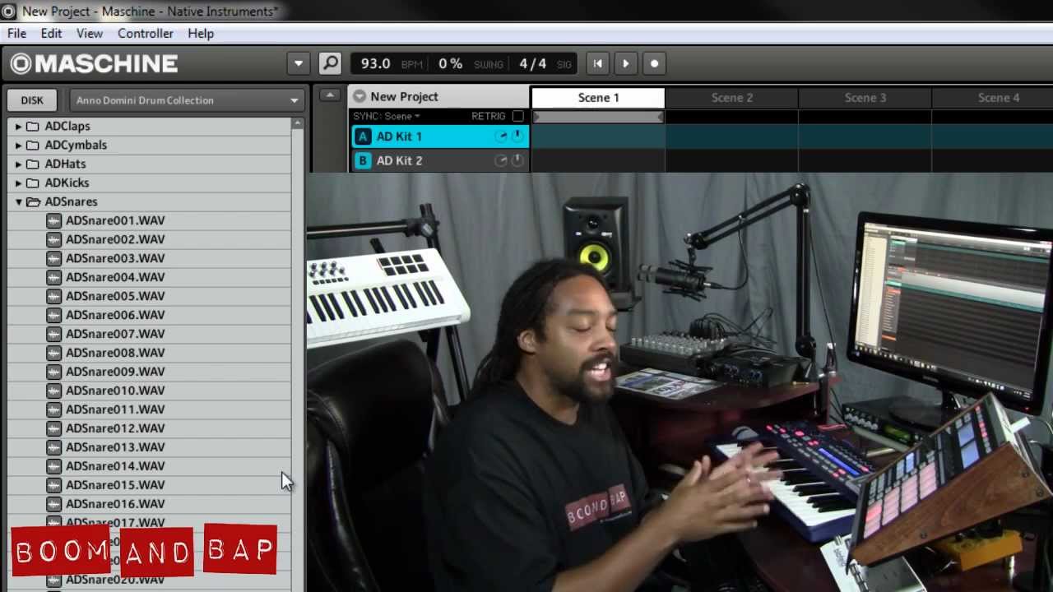Click the waveform icon of ADSnare007.WAV

54,334
